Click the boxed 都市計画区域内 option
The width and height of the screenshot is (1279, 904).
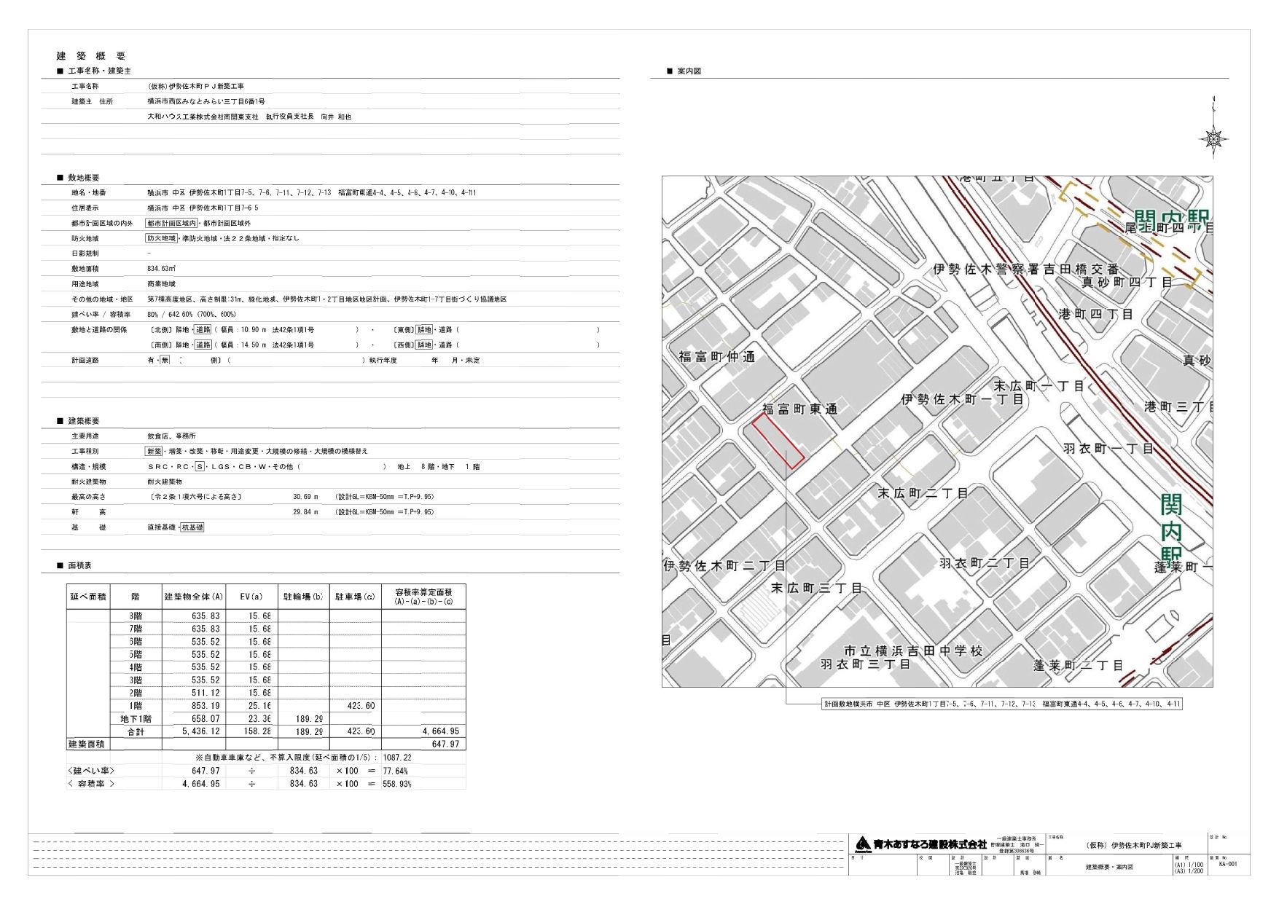tap(171, 224)
